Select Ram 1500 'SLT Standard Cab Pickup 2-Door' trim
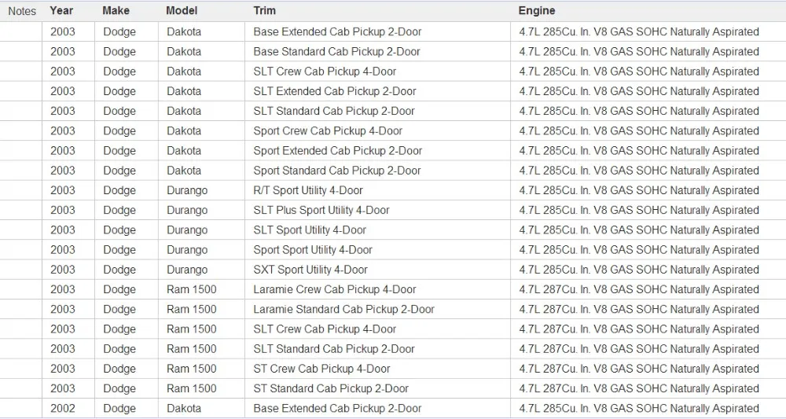 coord(334,349)
